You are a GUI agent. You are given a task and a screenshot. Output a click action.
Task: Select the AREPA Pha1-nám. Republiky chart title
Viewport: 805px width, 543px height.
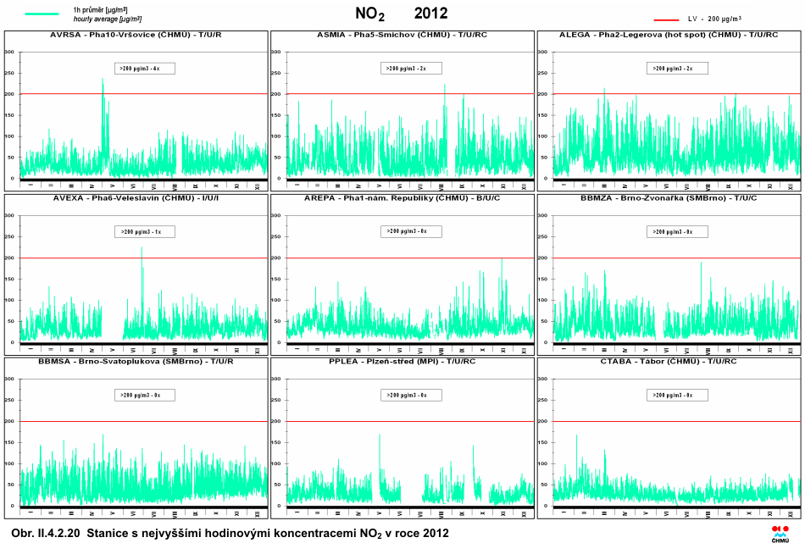tap(402, 198)
